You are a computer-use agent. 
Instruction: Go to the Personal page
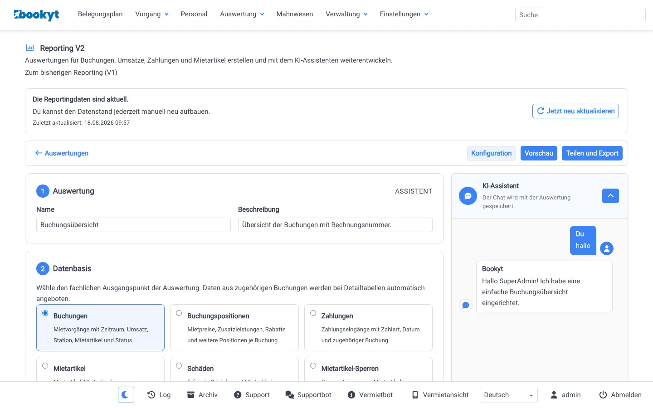(x=194, y=14)
